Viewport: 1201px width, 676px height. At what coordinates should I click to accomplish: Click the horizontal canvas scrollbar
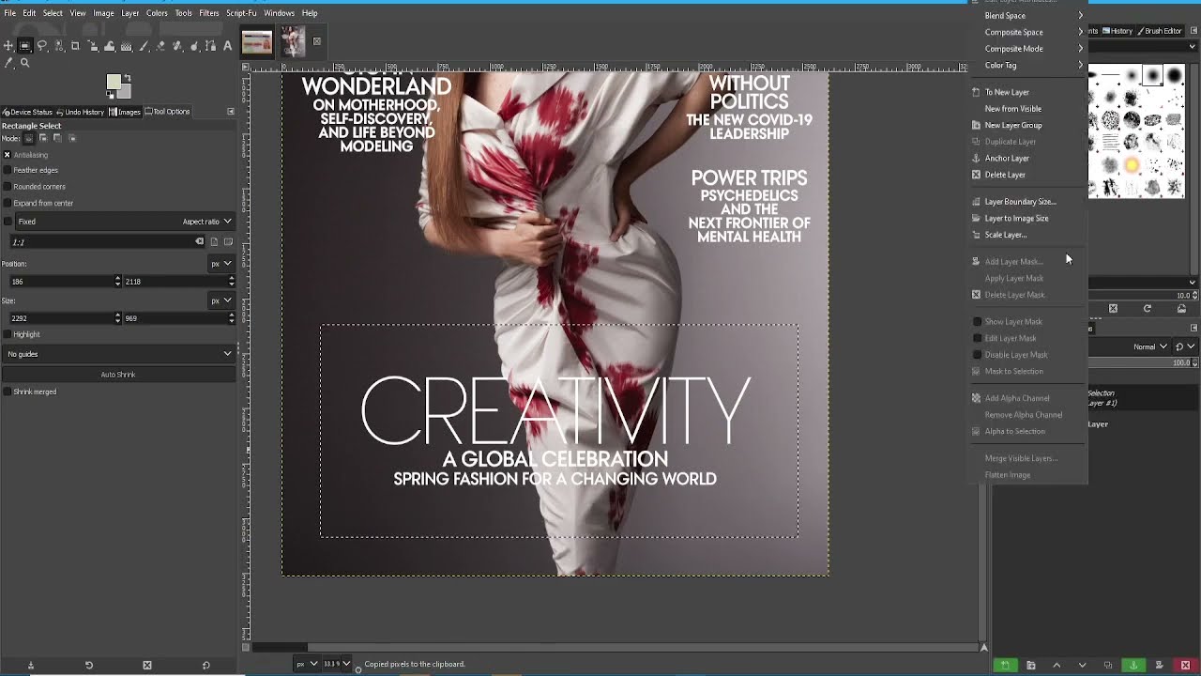click(615, 647)
